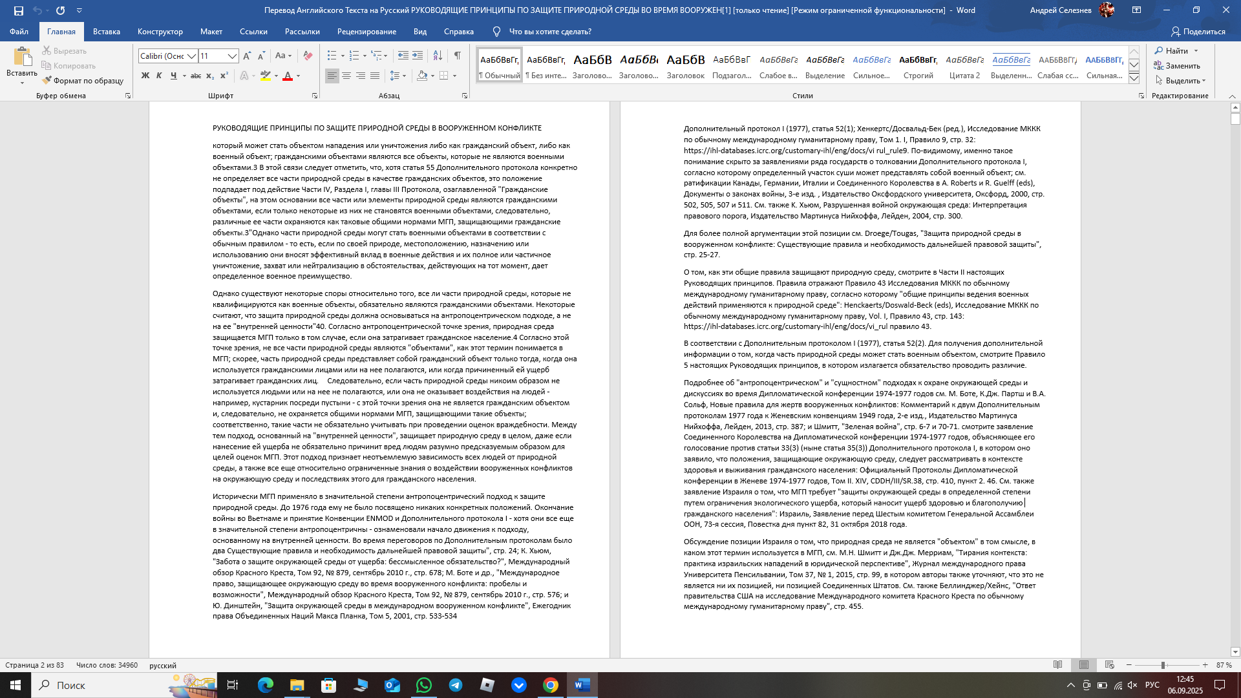Sort text alphabetically with the АЯ icon
The image size is (1241, 698).
point(439,56)
